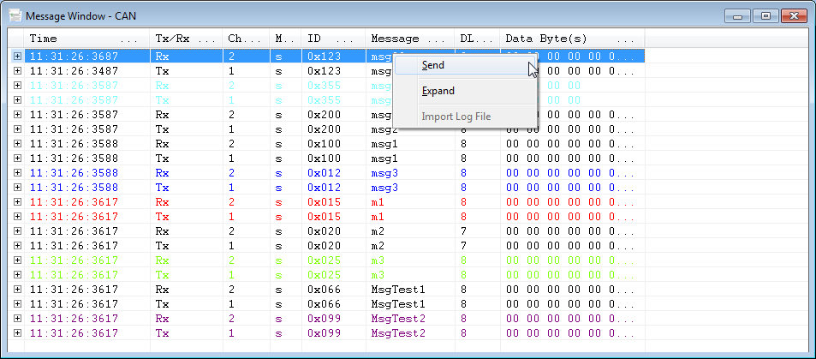Click msg3 in the blue Rx row

pos(384,172)
